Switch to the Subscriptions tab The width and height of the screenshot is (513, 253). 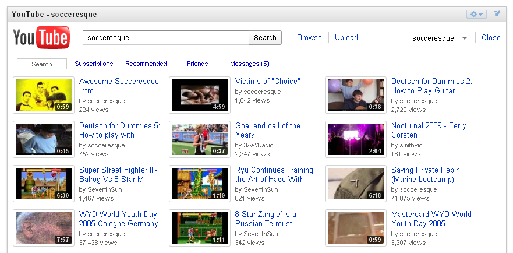pos(94,64)
